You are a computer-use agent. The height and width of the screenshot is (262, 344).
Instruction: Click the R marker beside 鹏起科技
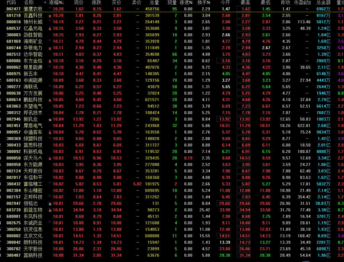click(50, 100)
